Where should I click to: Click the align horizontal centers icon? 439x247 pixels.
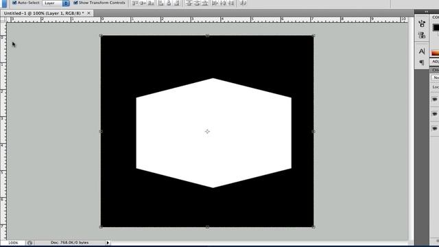tap(169, 3)
